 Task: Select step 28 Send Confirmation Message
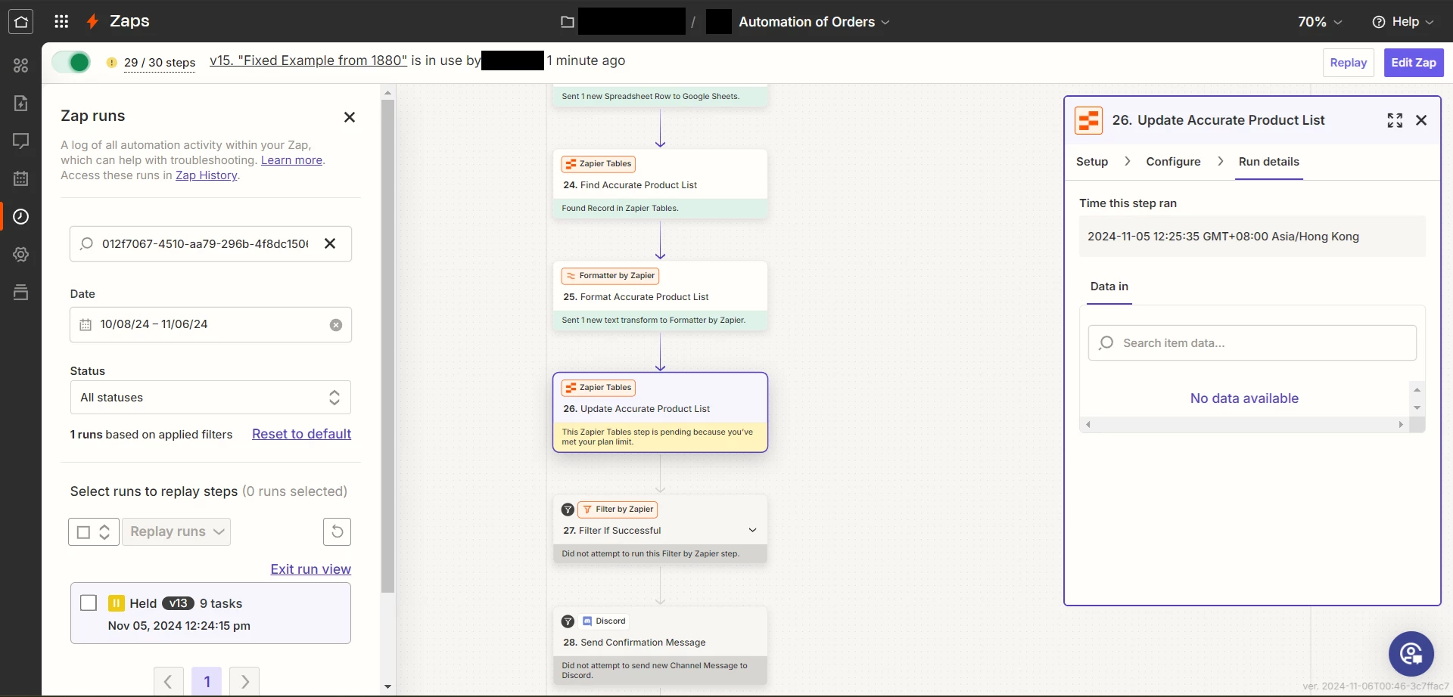click(660, 646)
